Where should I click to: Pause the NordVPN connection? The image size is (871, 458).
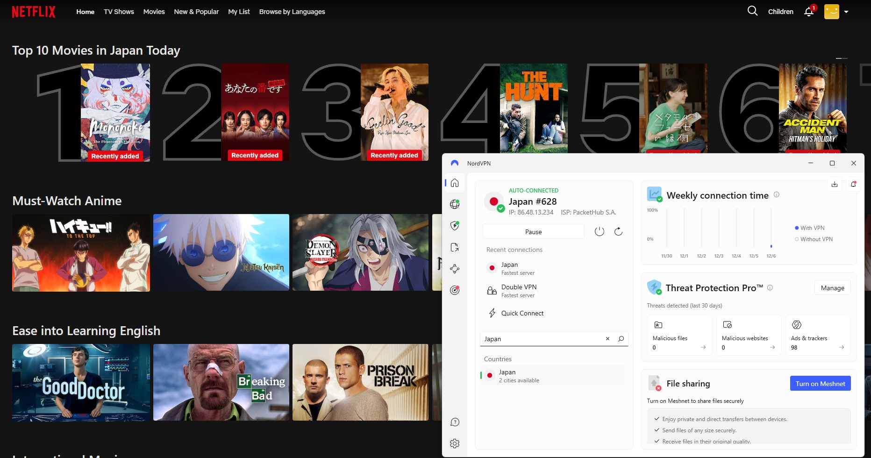point(534,232)
